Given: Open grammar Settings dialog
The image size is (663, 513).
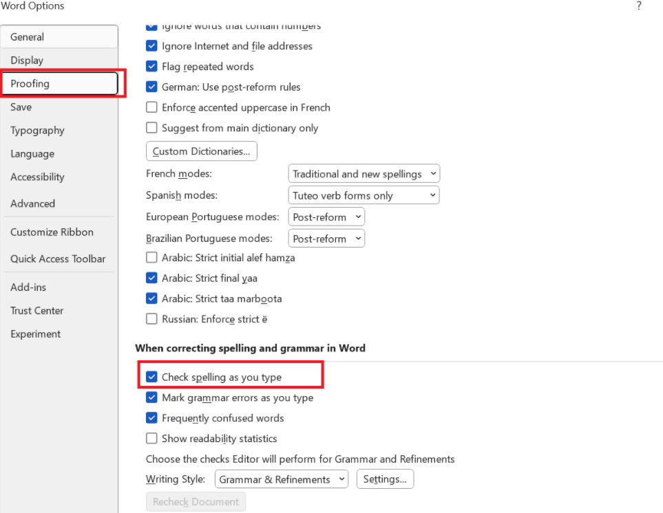Looking at the screenshot, I should (385, 479).
